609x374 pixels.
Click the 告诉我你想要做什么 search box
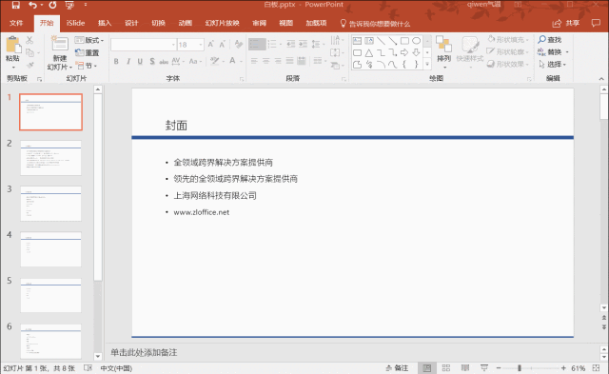375,24
